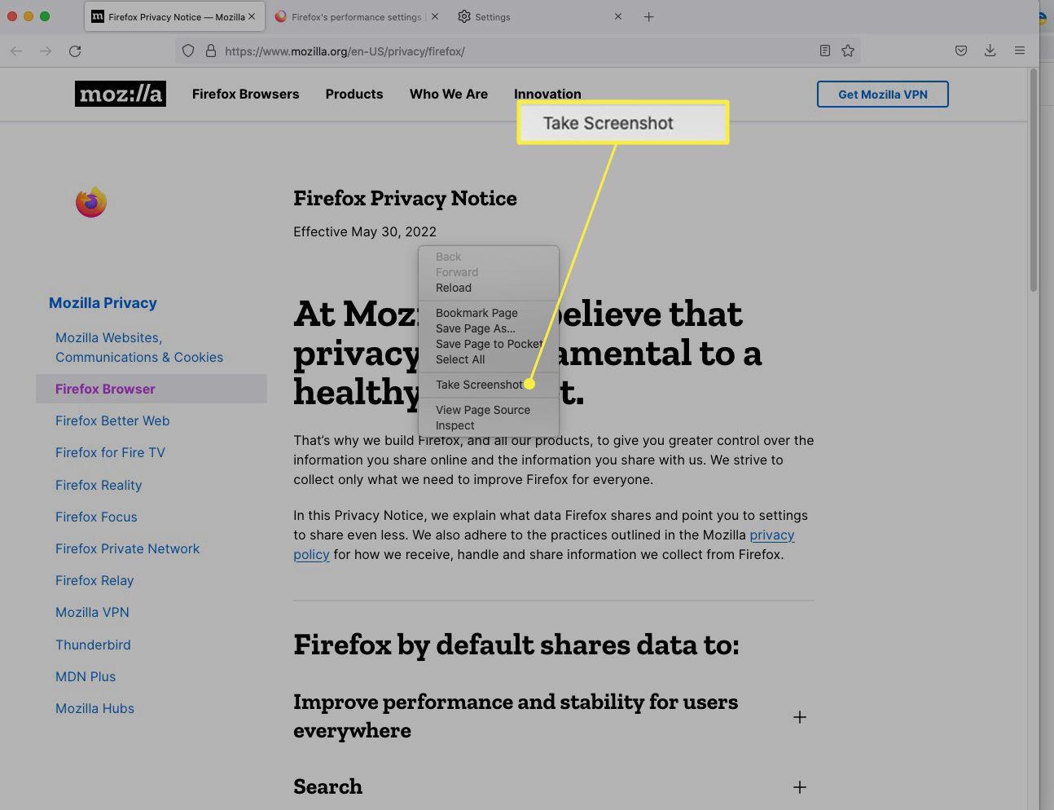1054x810 pixels.
Task: Click the browser Forward arrow icon
Action: (x=46, y=51)
